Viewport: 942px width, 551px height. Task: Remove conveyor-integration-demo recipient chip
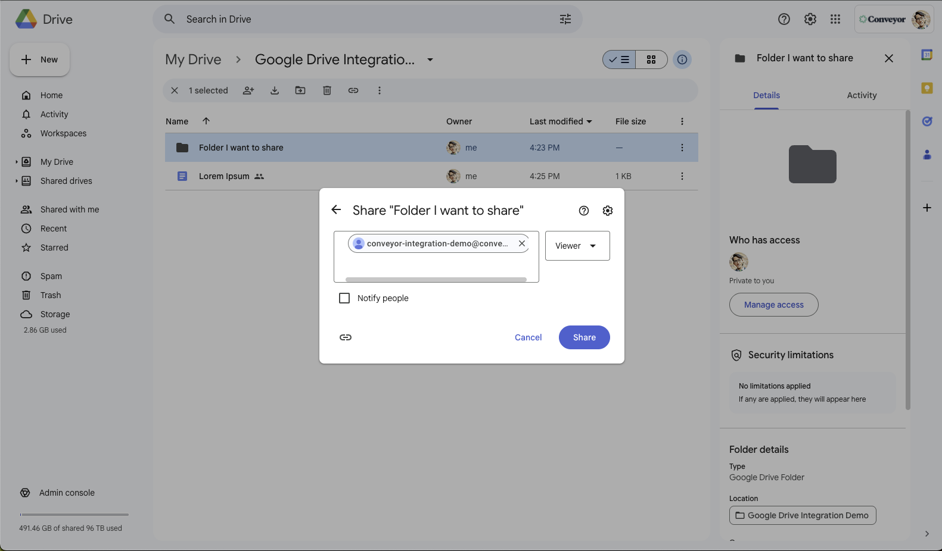522,243
